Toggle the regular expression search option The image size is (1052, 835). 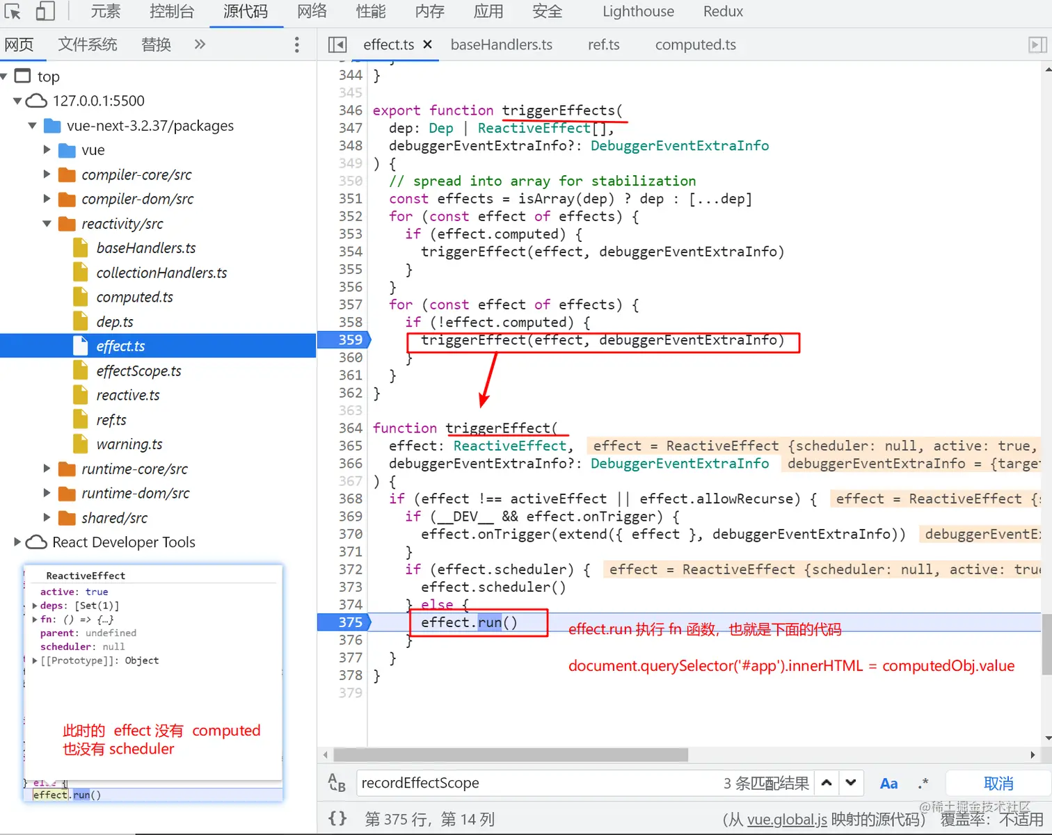[x=923, y=784]
